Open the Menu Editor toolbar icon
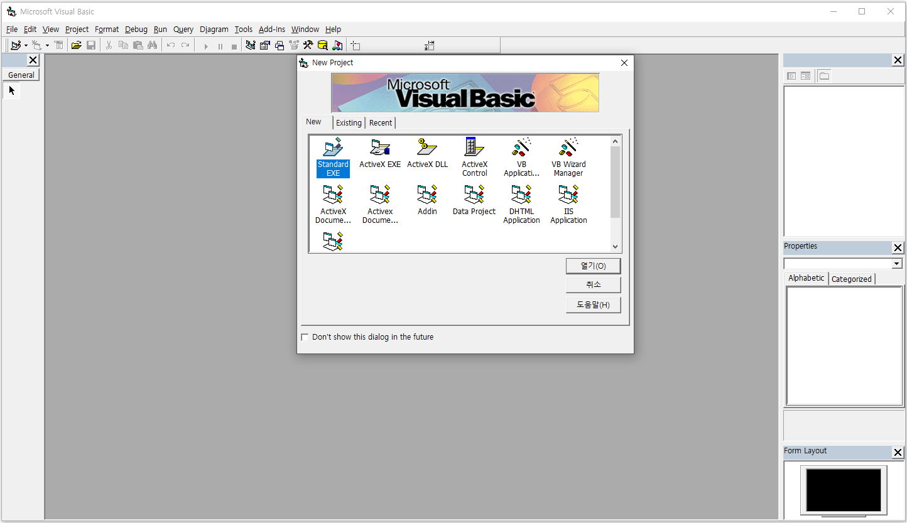 pos(58,45)
